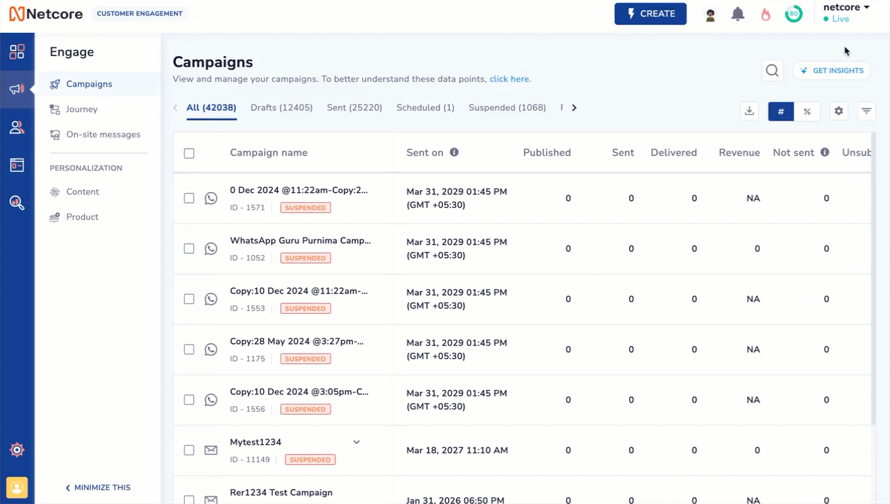Viewport: 890px width, 504px height.
Task: Open the templates window icon in left rail
Action: tap(17, 165)
